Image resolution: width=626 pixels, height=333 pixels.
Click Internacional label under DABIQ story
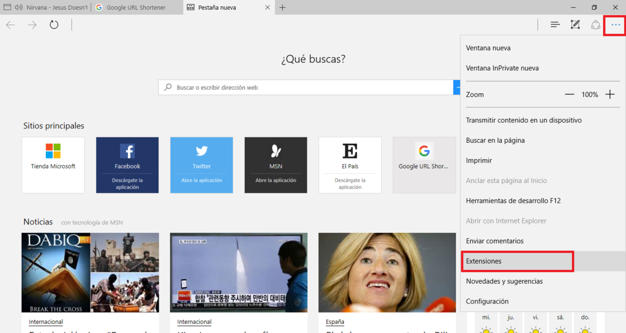click(x=46, y=322)
